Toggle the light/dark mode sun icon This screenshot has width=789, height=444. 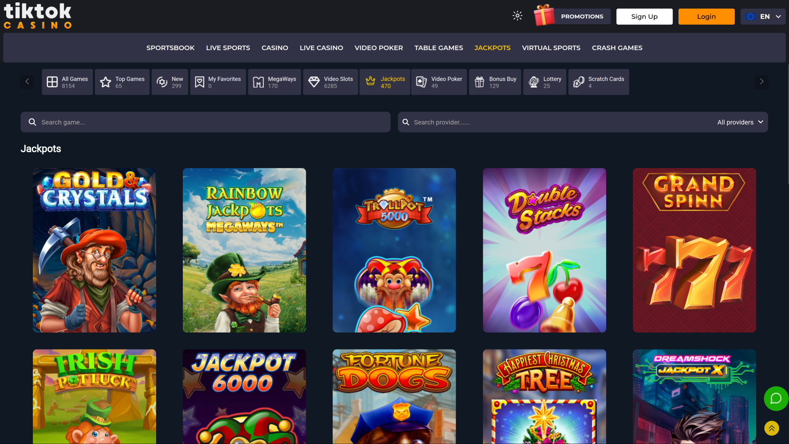click(x=517, y=15)
